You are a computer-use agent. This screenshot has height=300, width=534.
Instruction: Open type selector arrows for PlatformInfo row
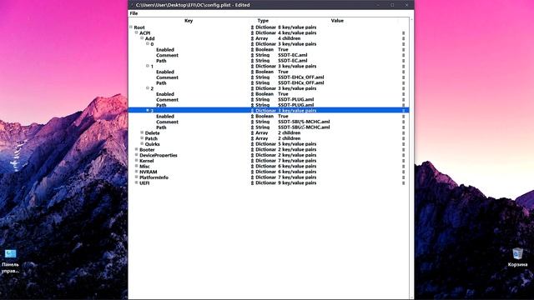[x=252, y=177]
